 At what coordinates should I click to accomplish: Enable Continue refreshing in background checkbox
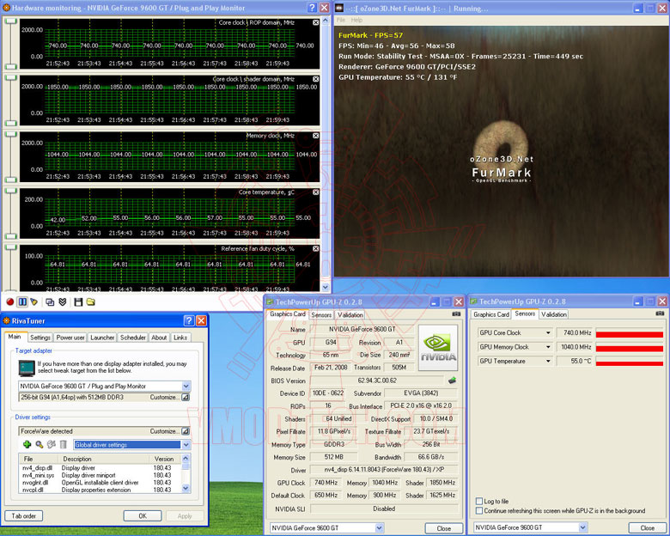click(479, 510)
